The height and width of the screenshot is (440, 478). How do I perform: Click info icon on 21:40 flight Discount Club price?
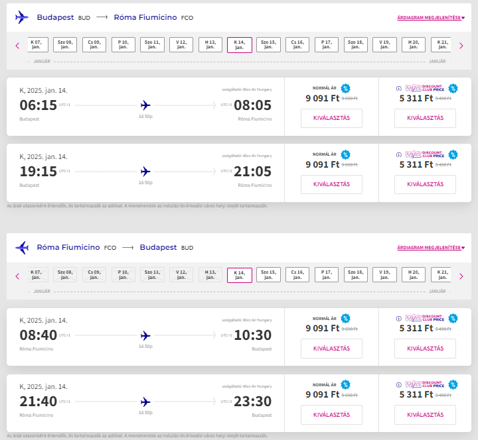(x=398, y=385)
